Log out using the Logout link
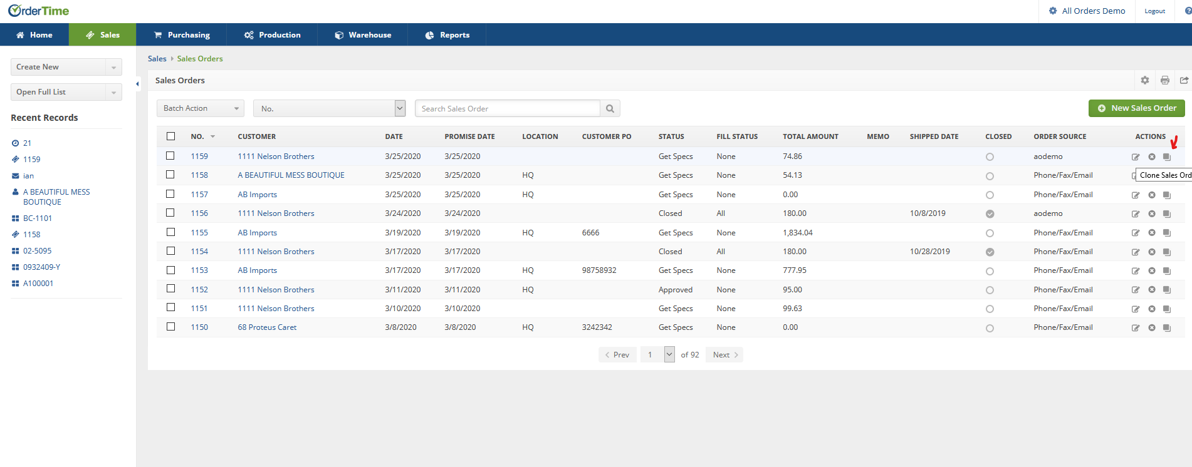1192x467 pixels. (1154, 11)
